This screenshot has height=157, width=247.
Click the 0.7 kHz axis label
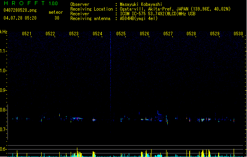coord(3,130)
